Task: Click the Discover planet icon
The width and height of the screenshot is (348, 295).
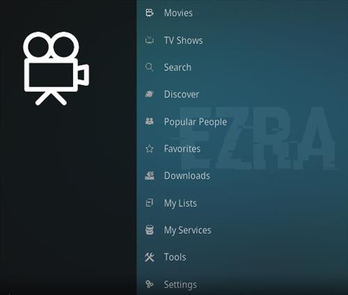Action: (x=149, y=94)
